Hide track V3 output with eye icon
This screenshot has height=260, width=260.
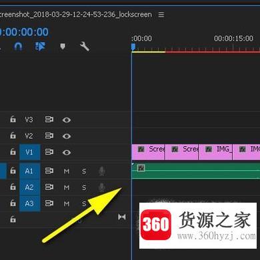pyautogui.click(x=67, y=120)
